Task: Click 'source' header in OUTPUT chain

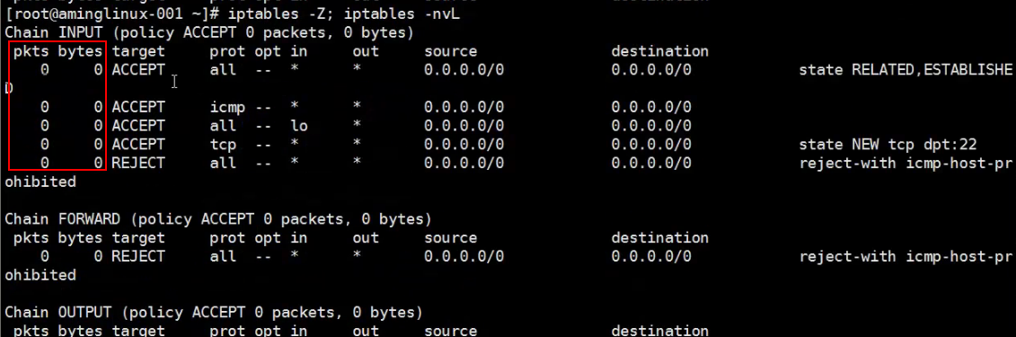Action: click(450, 331)
